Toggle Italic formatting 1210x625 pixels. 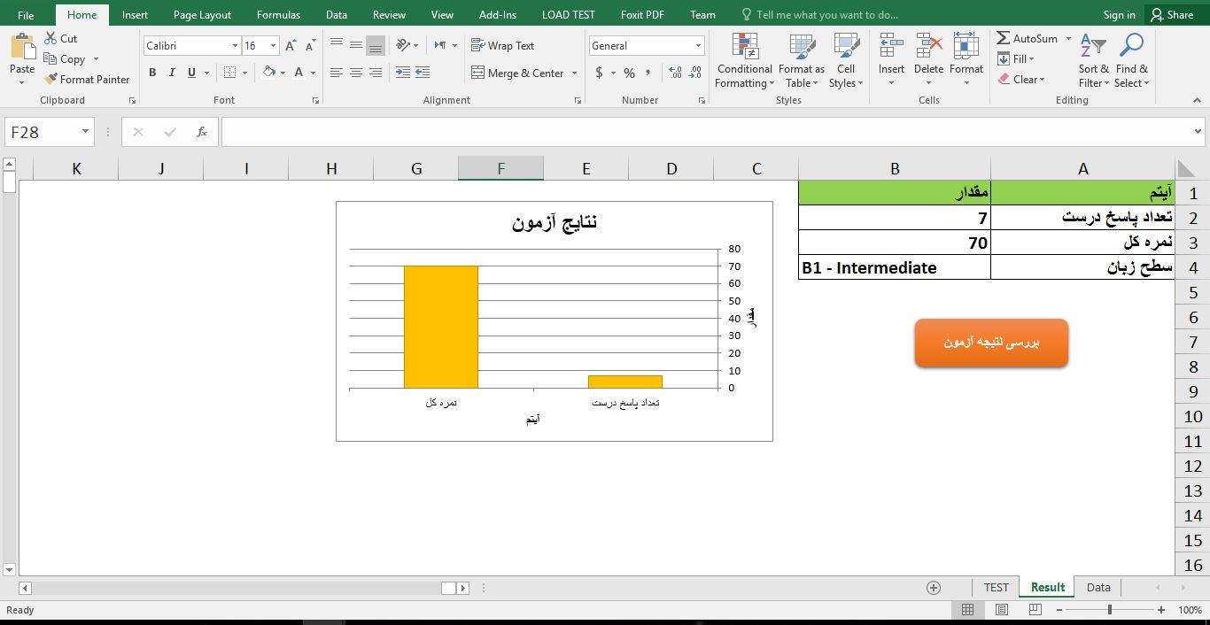[172, 73]
